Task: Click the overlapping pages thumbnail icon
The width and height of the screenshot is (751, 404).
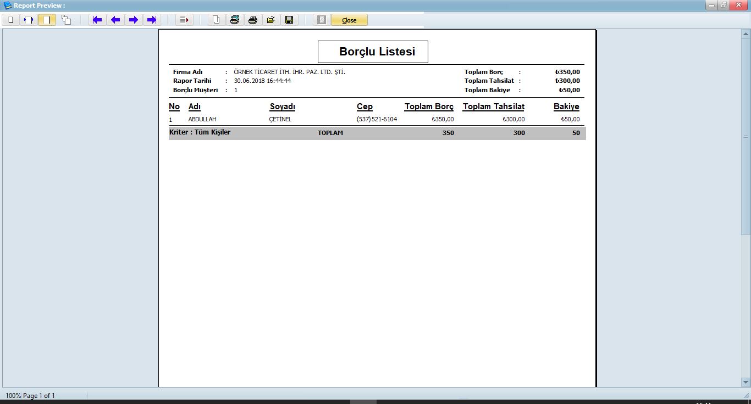Action: pos(67,20)
